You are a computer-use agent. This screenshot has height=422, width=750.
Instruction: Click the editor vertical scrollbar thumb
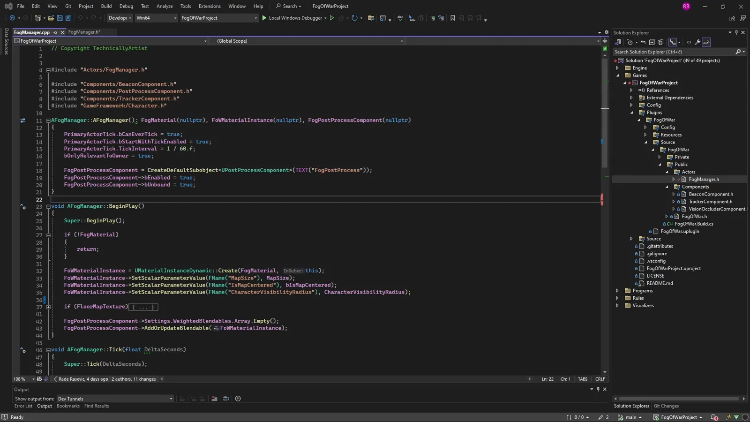click(x=605, y=113)
